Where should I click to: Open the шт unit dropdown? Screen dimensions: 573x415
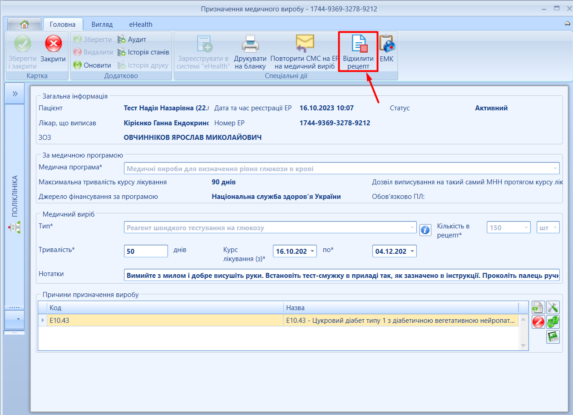click(555, 227)
